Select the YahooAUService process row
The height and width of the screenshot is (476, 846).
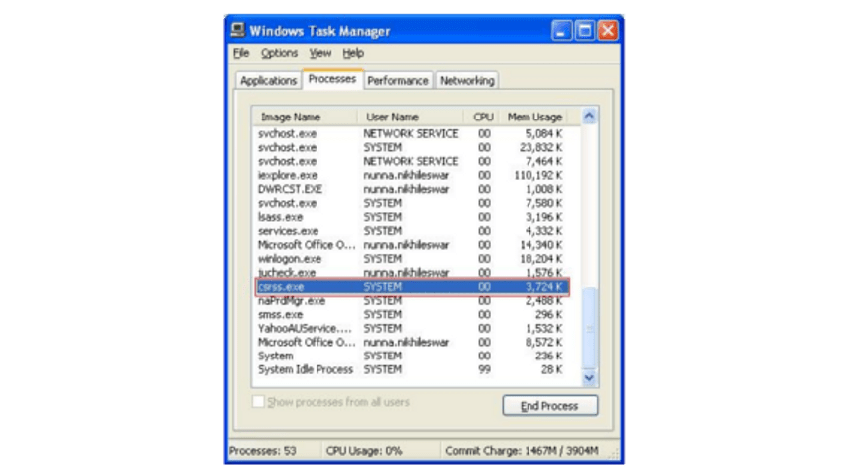(411, 329)
